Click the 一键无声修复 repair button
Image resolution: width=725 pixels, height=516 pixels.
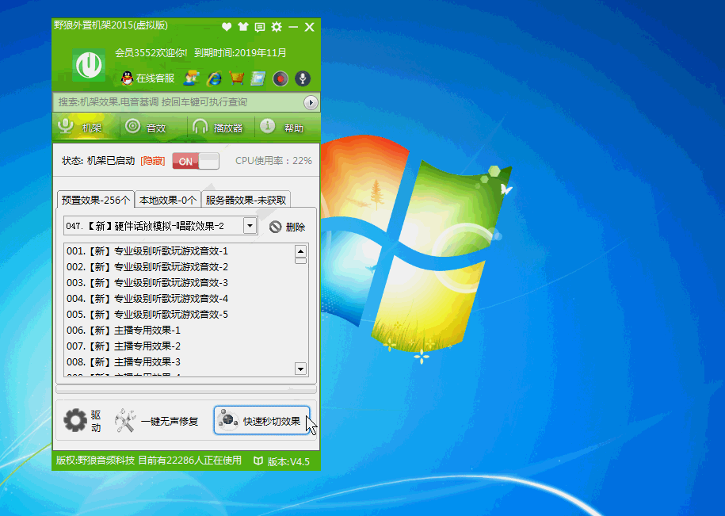157,421
